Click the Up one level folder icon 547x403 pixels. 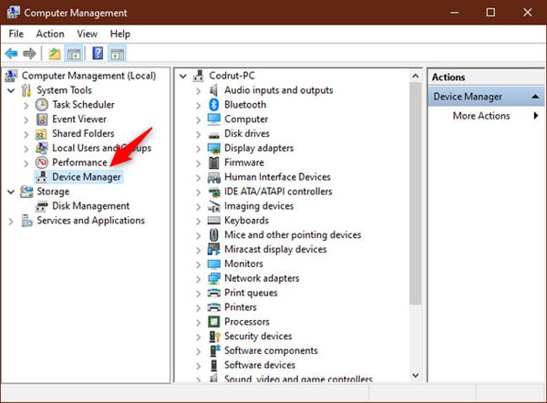point(55,54)
